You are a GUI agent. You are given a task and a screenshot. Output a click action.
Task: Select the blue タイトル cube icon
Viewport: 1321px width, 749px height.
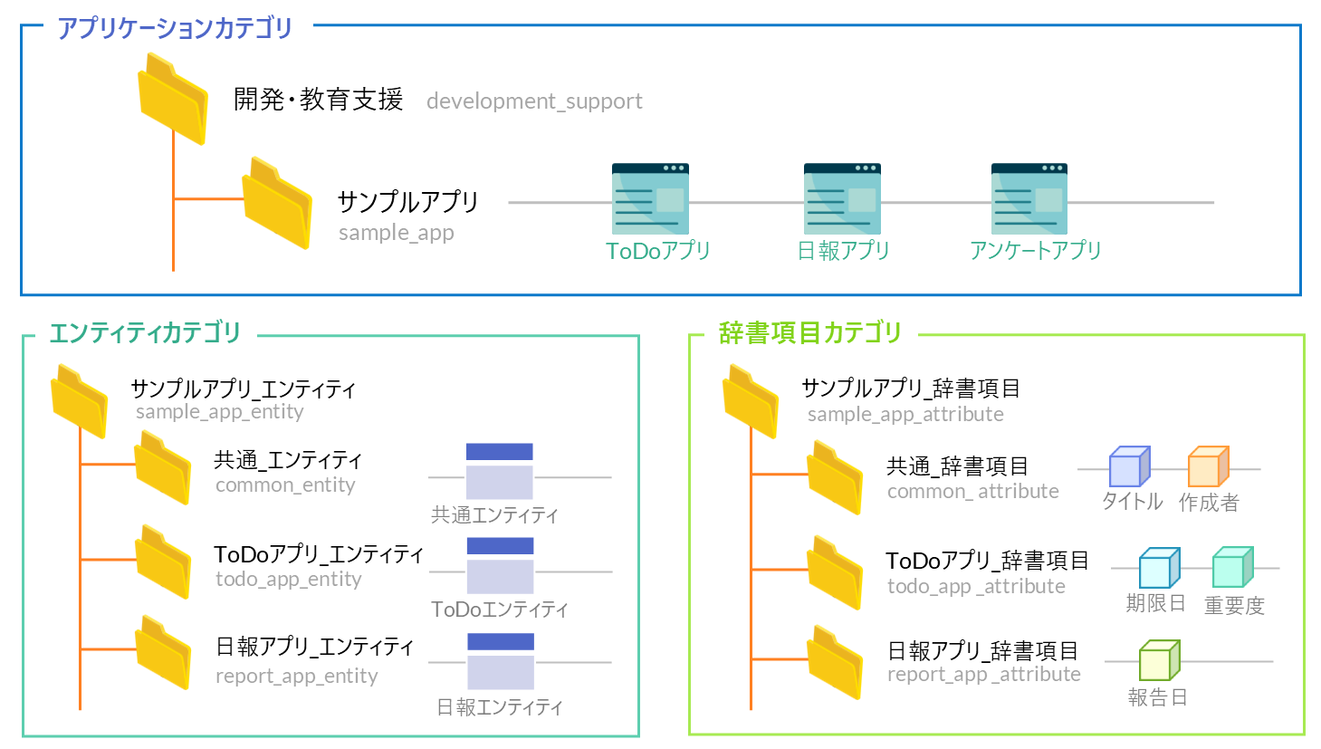point(1129,467)
